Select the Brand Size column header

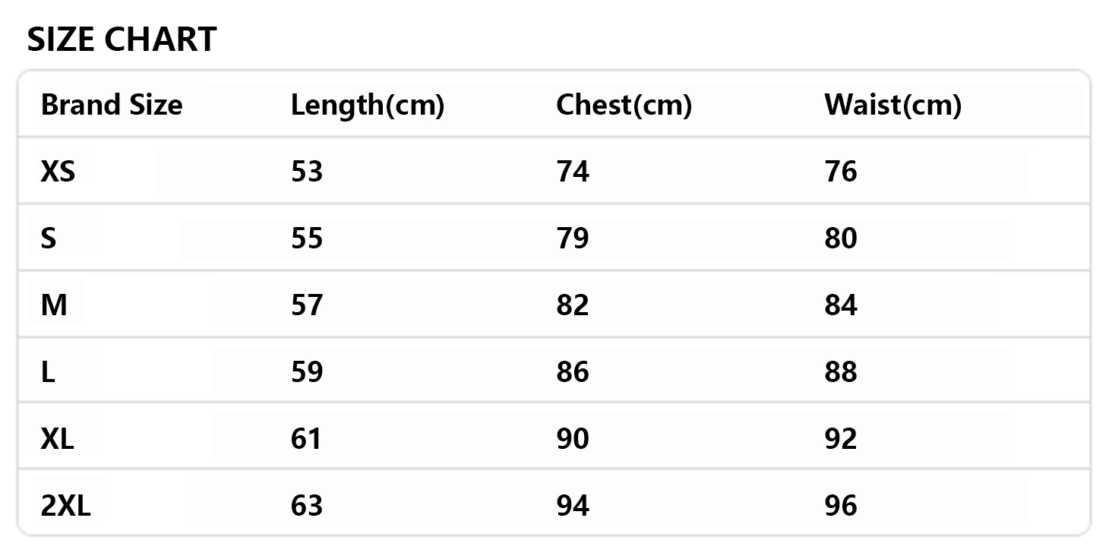[x=112, y=105]
